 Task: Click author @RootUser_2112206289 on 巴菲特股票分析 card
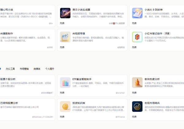(x=42, y=117)
